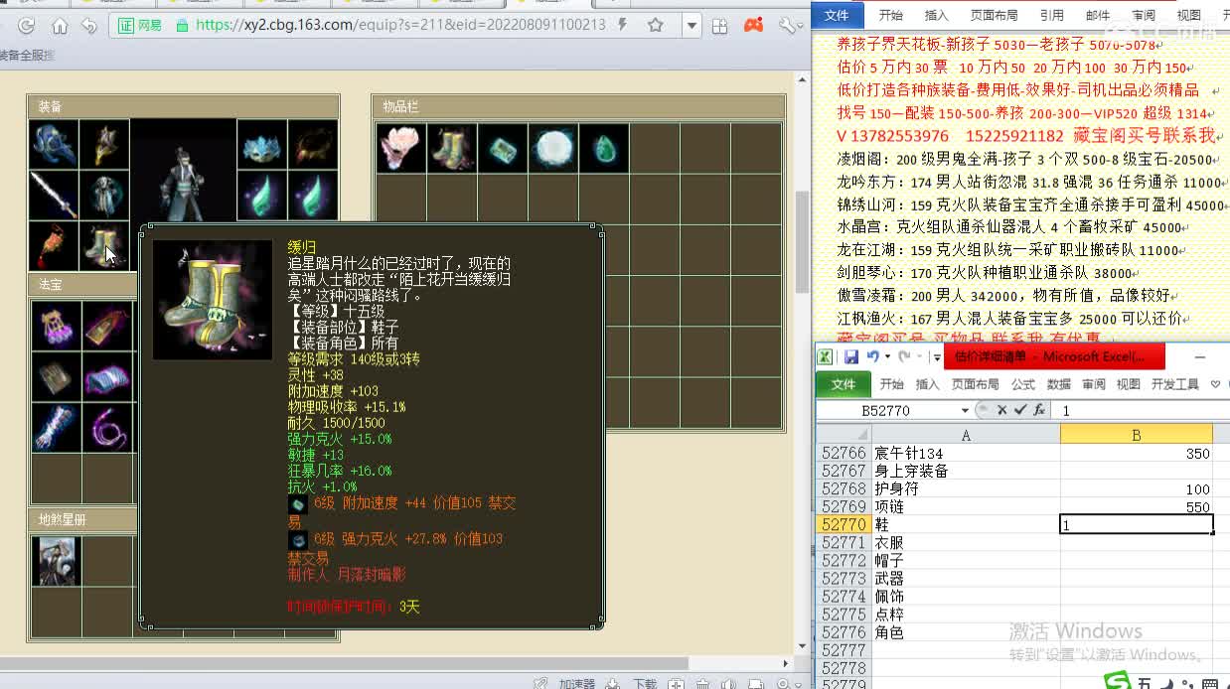Open the address bar history dropdown arrow
1230x689 pixels.
[x=692, y=26]
